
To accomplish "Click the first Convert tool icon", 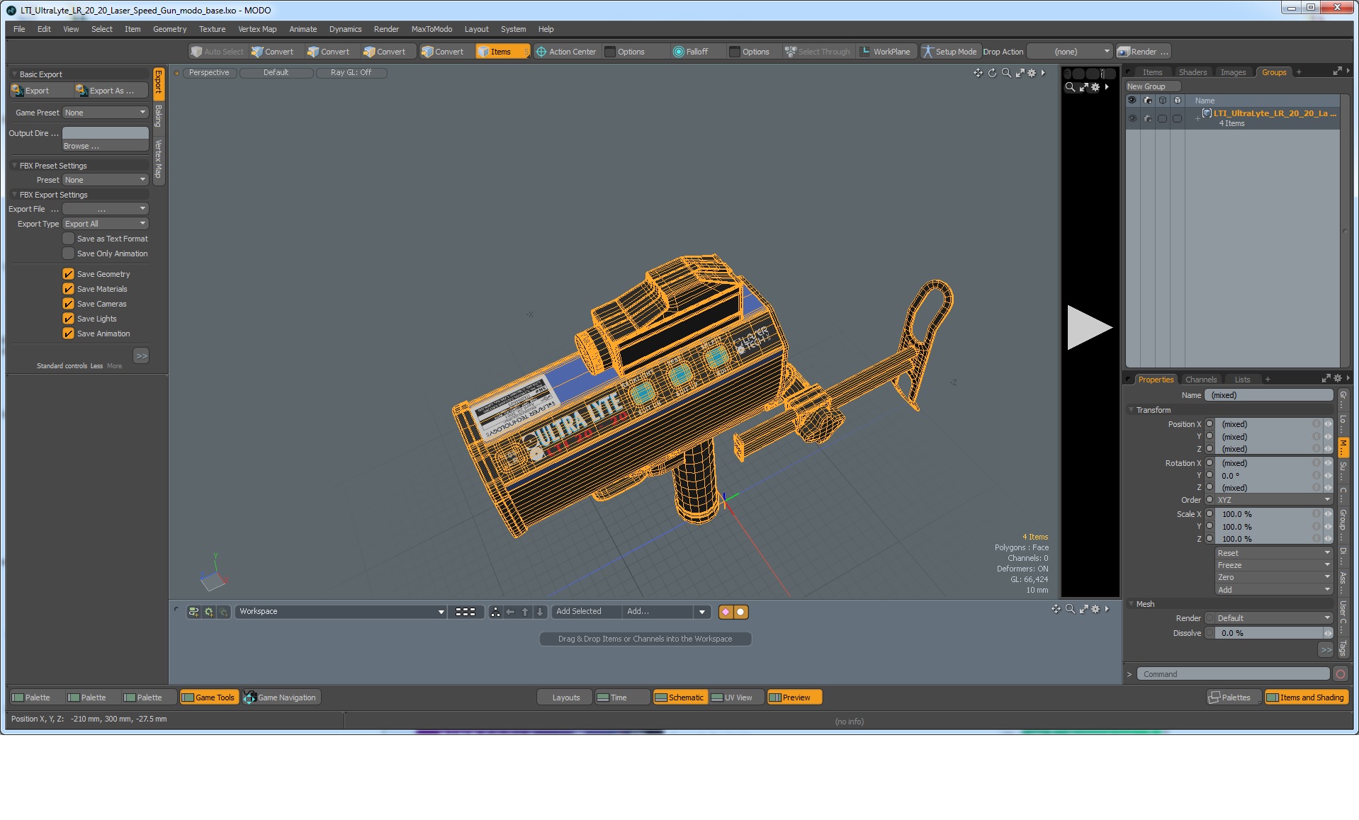I will [257, 52].
